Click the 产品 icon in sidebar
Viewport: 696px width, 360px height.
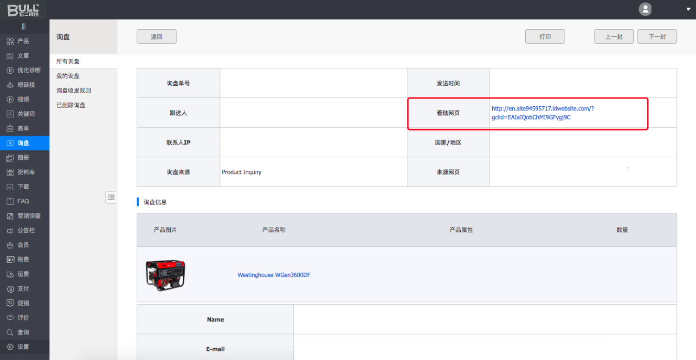(x=10, y=41)
